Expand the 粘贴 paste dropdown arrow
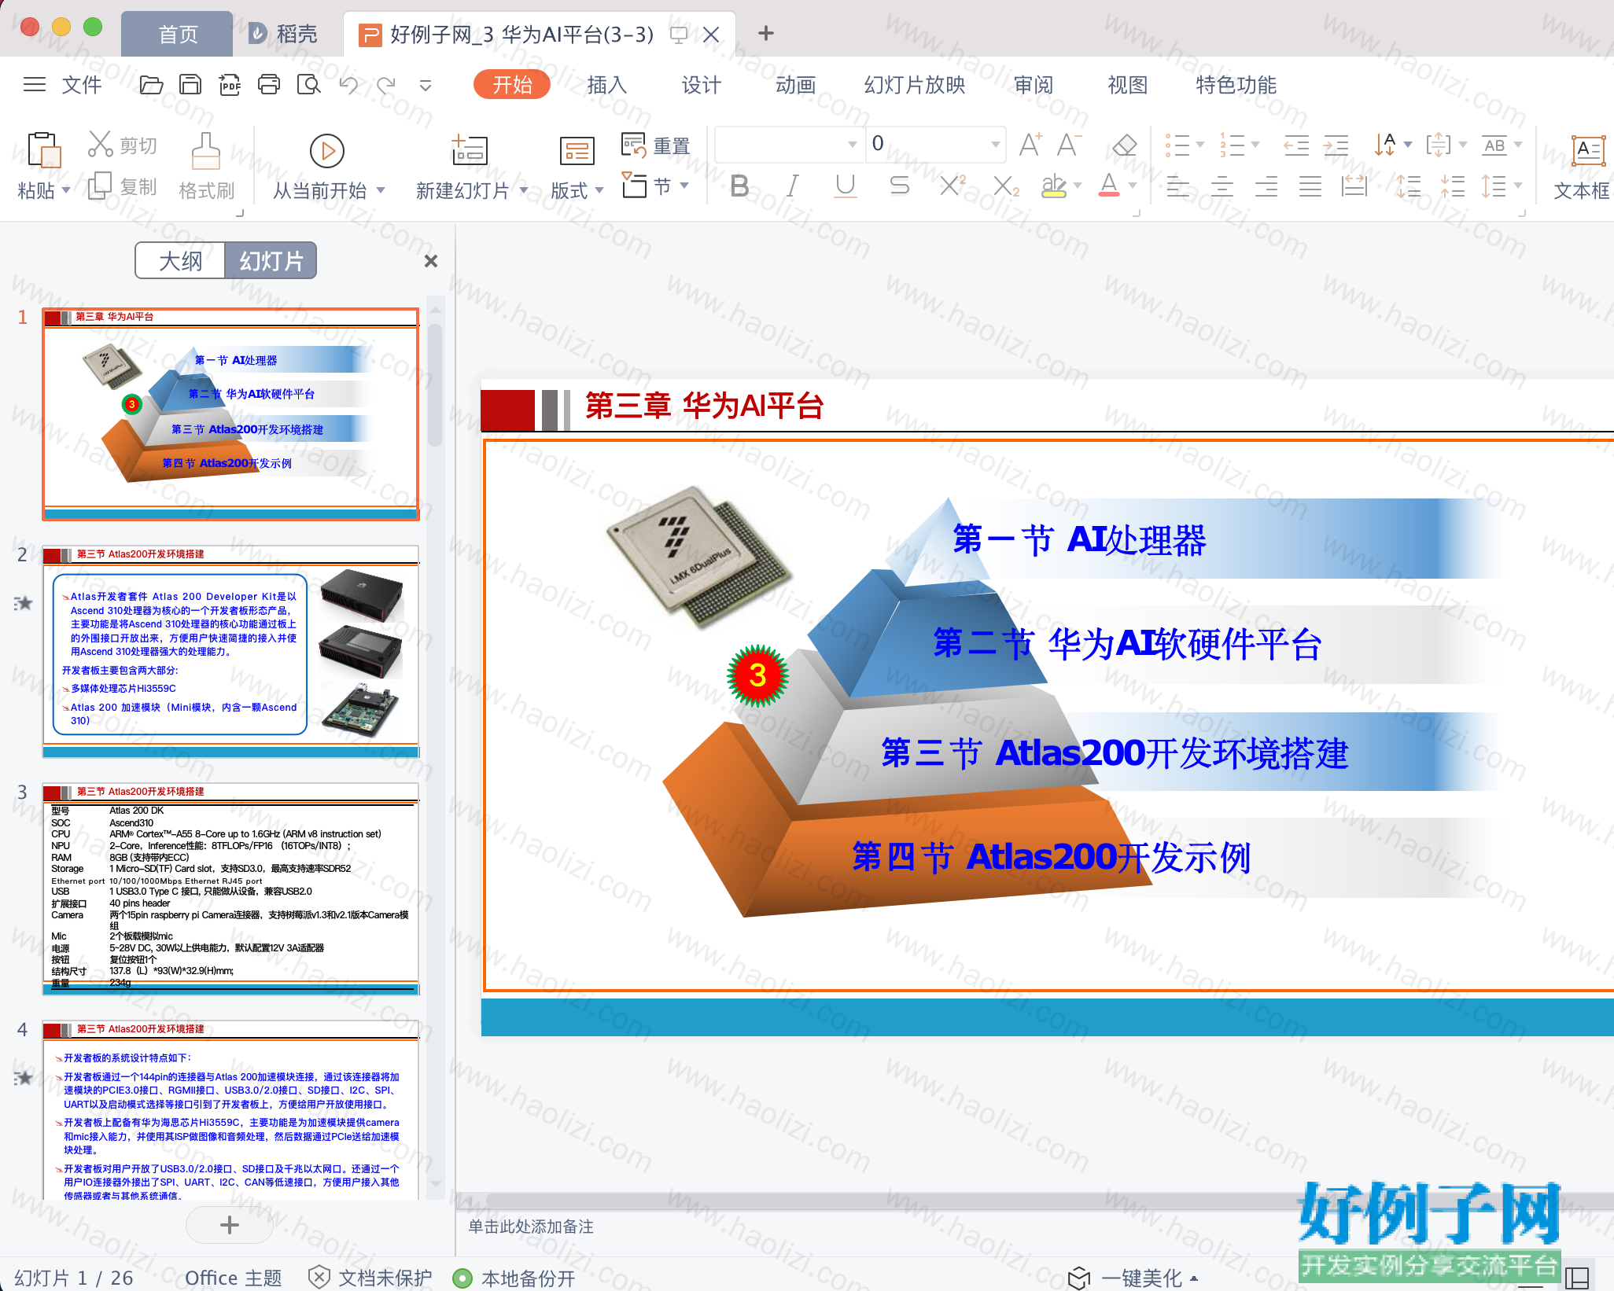Image resolution: width=1614 pixels, height=1291 pixels. (66, 190)
